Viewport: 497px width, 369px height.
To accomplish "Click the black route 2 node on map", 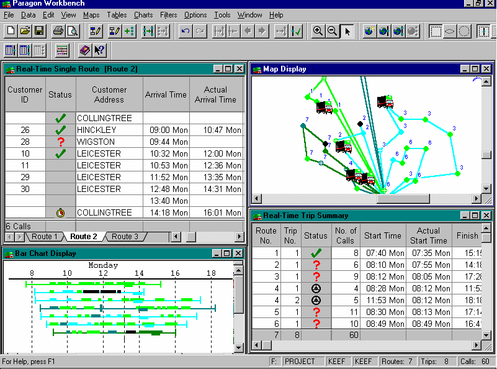I will click(x=360, y=124).
